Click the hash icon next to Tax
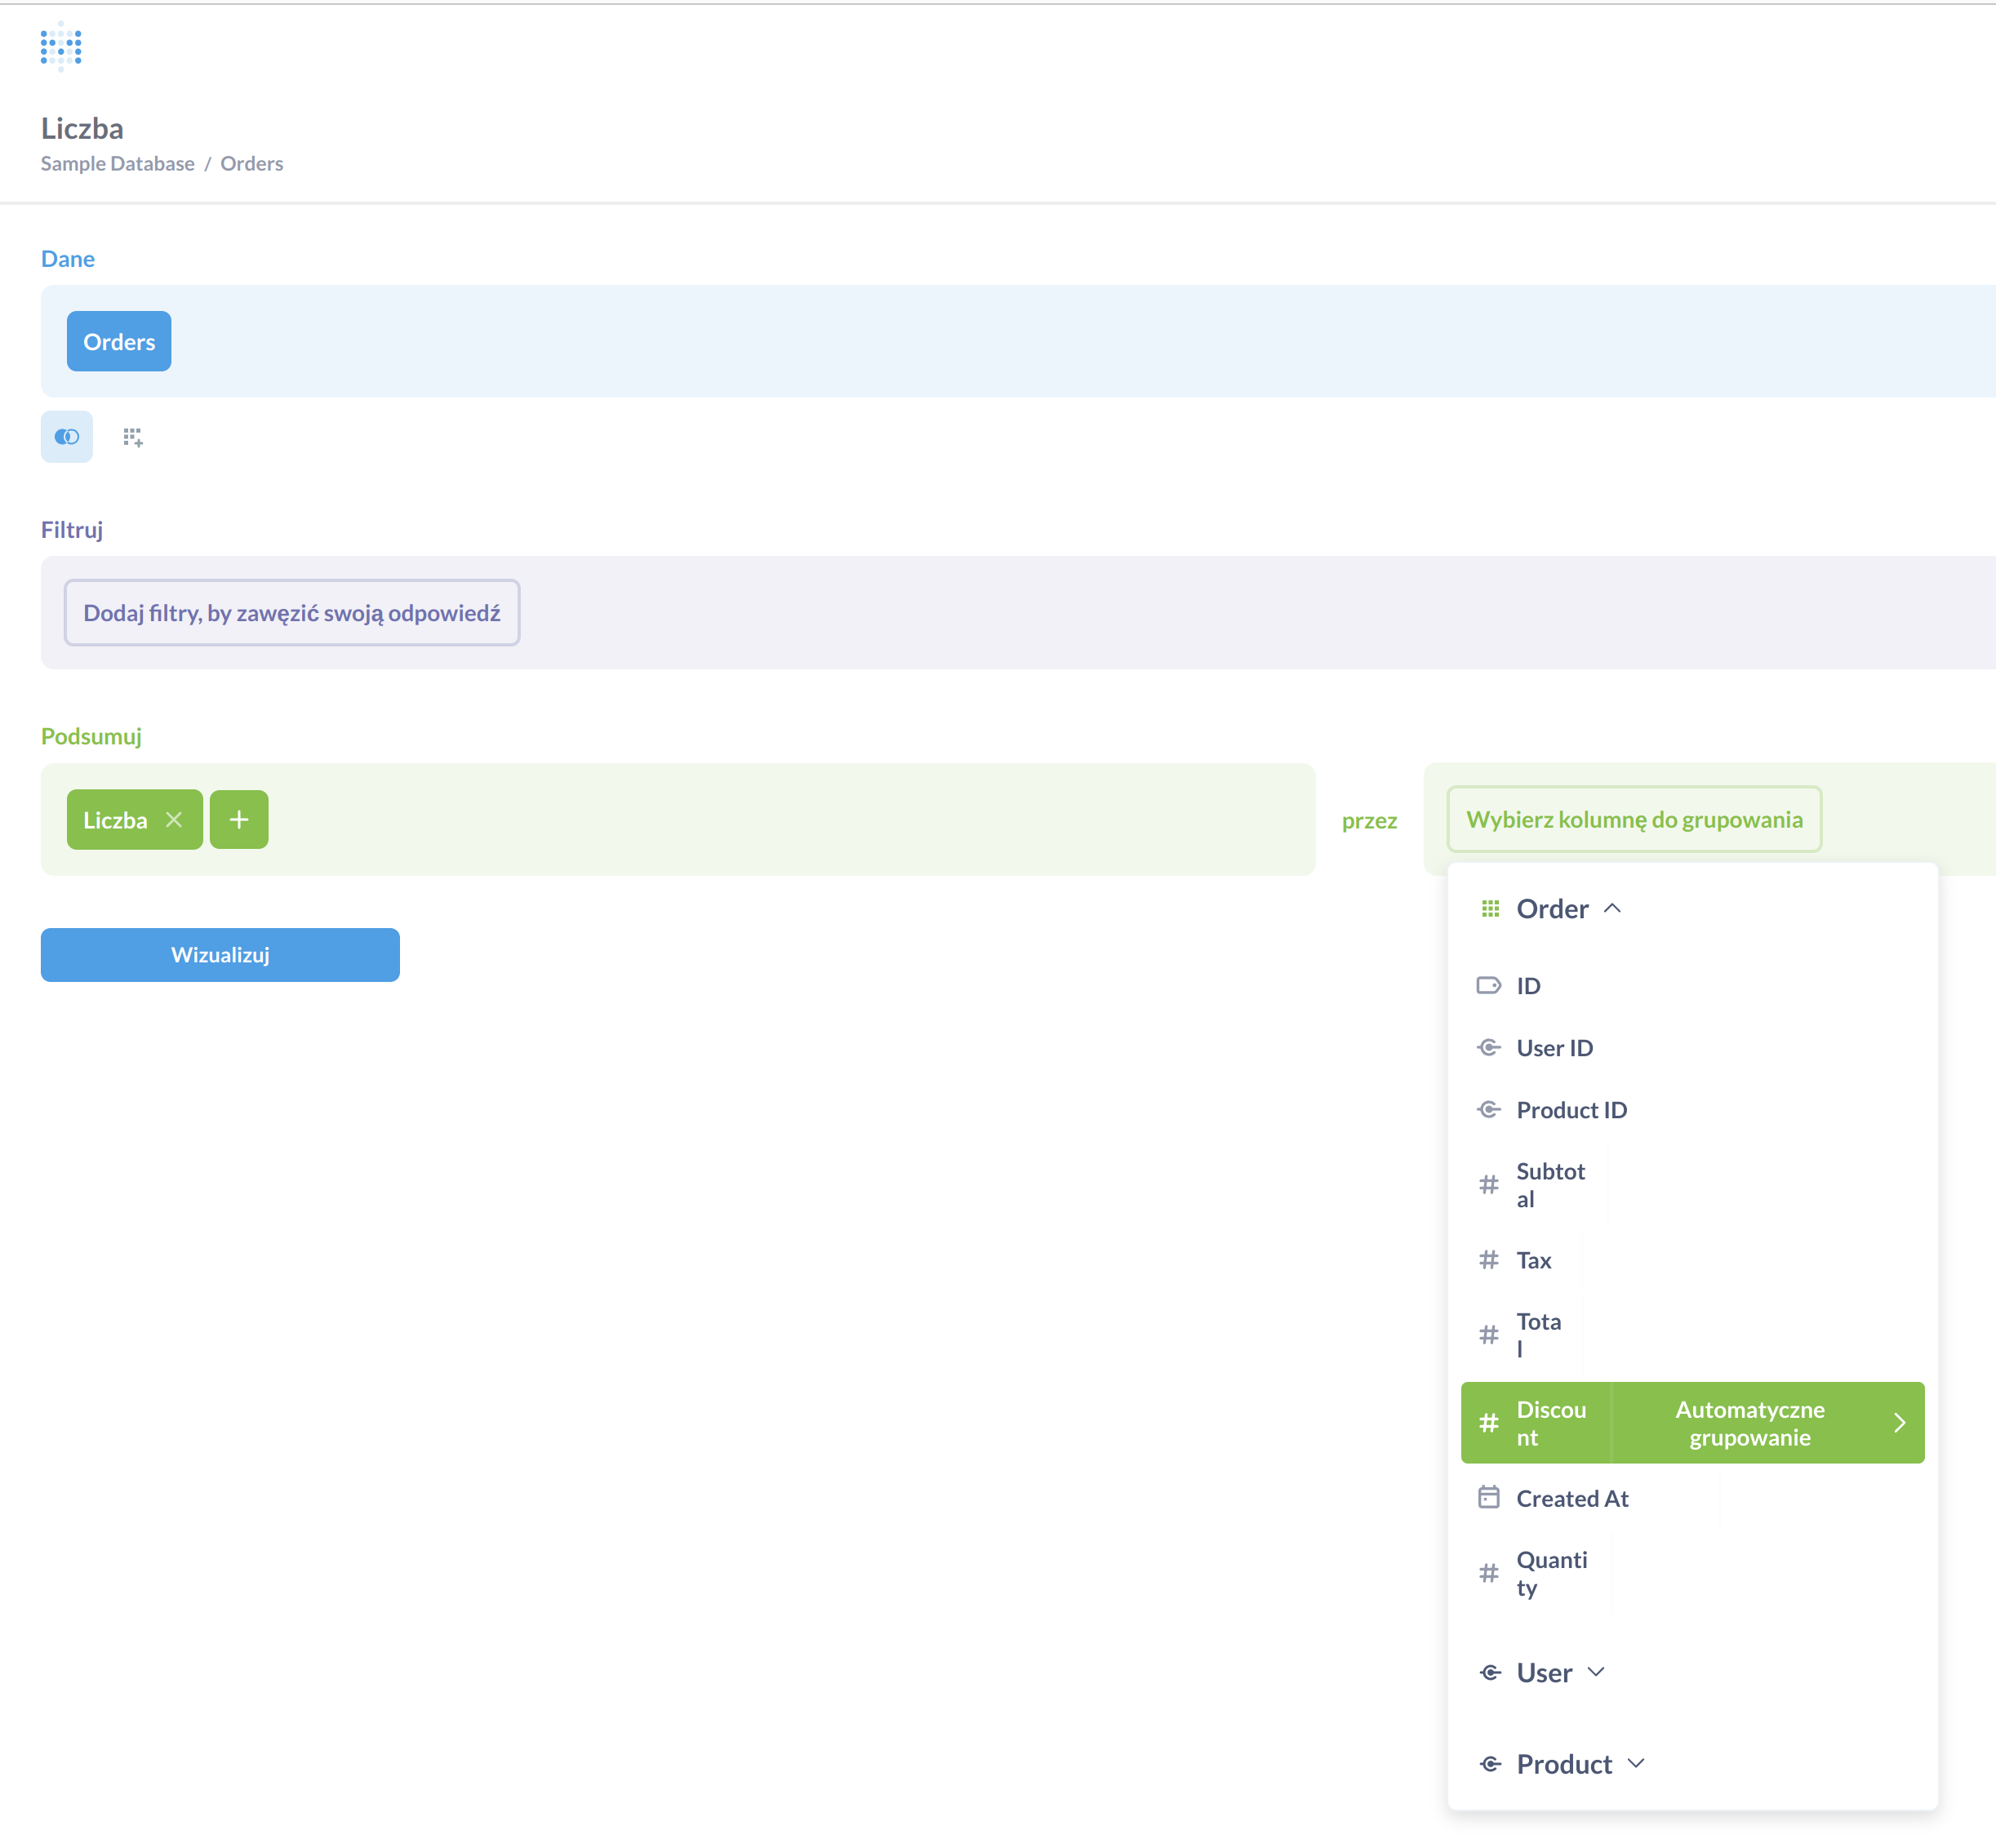The image size is (1996, 1848). pos(1489,1260)
